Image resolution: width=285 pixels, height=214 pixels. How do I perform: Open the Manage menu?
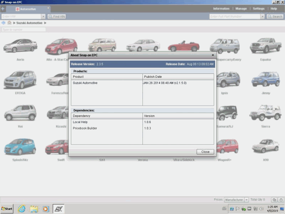(241, 9)
